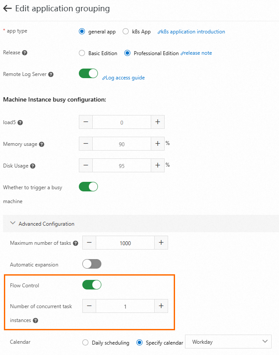Click the back arrow beside Edit application grouping
Screen dimensions: 279x355
[x=7, y=9]
